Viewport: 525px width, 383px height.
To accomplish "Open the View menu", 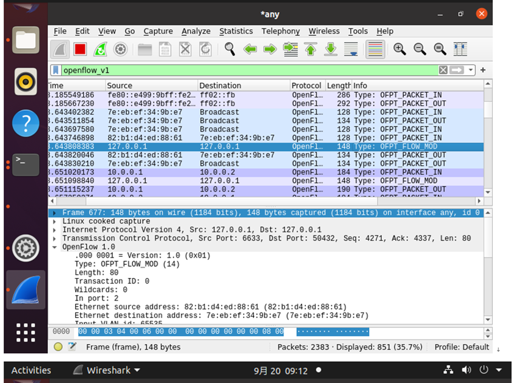I will click(107, 31).
